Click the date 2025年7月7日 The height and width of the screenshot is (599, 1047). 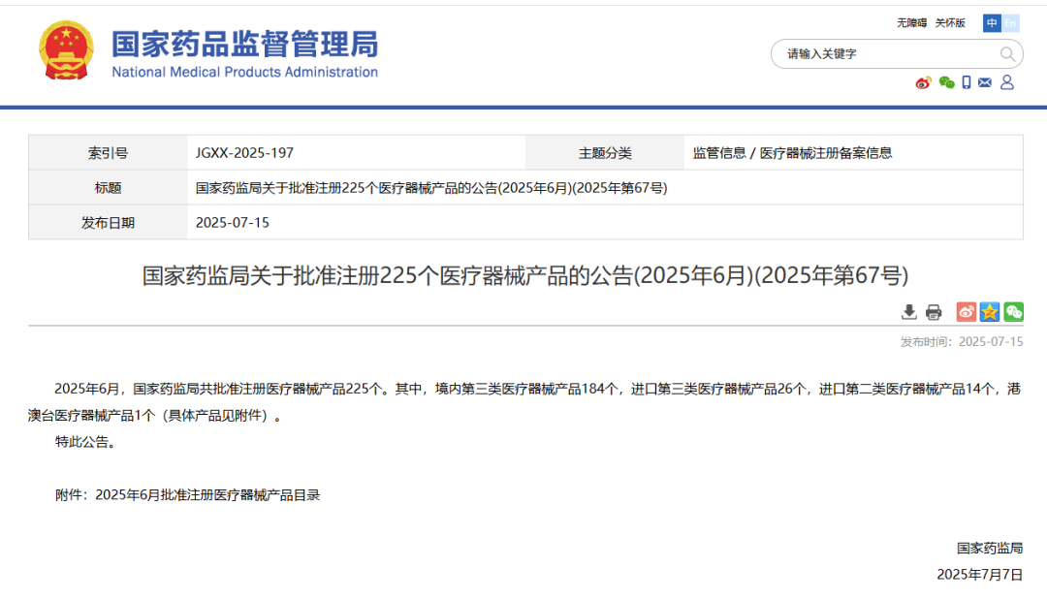pos(979,575)
